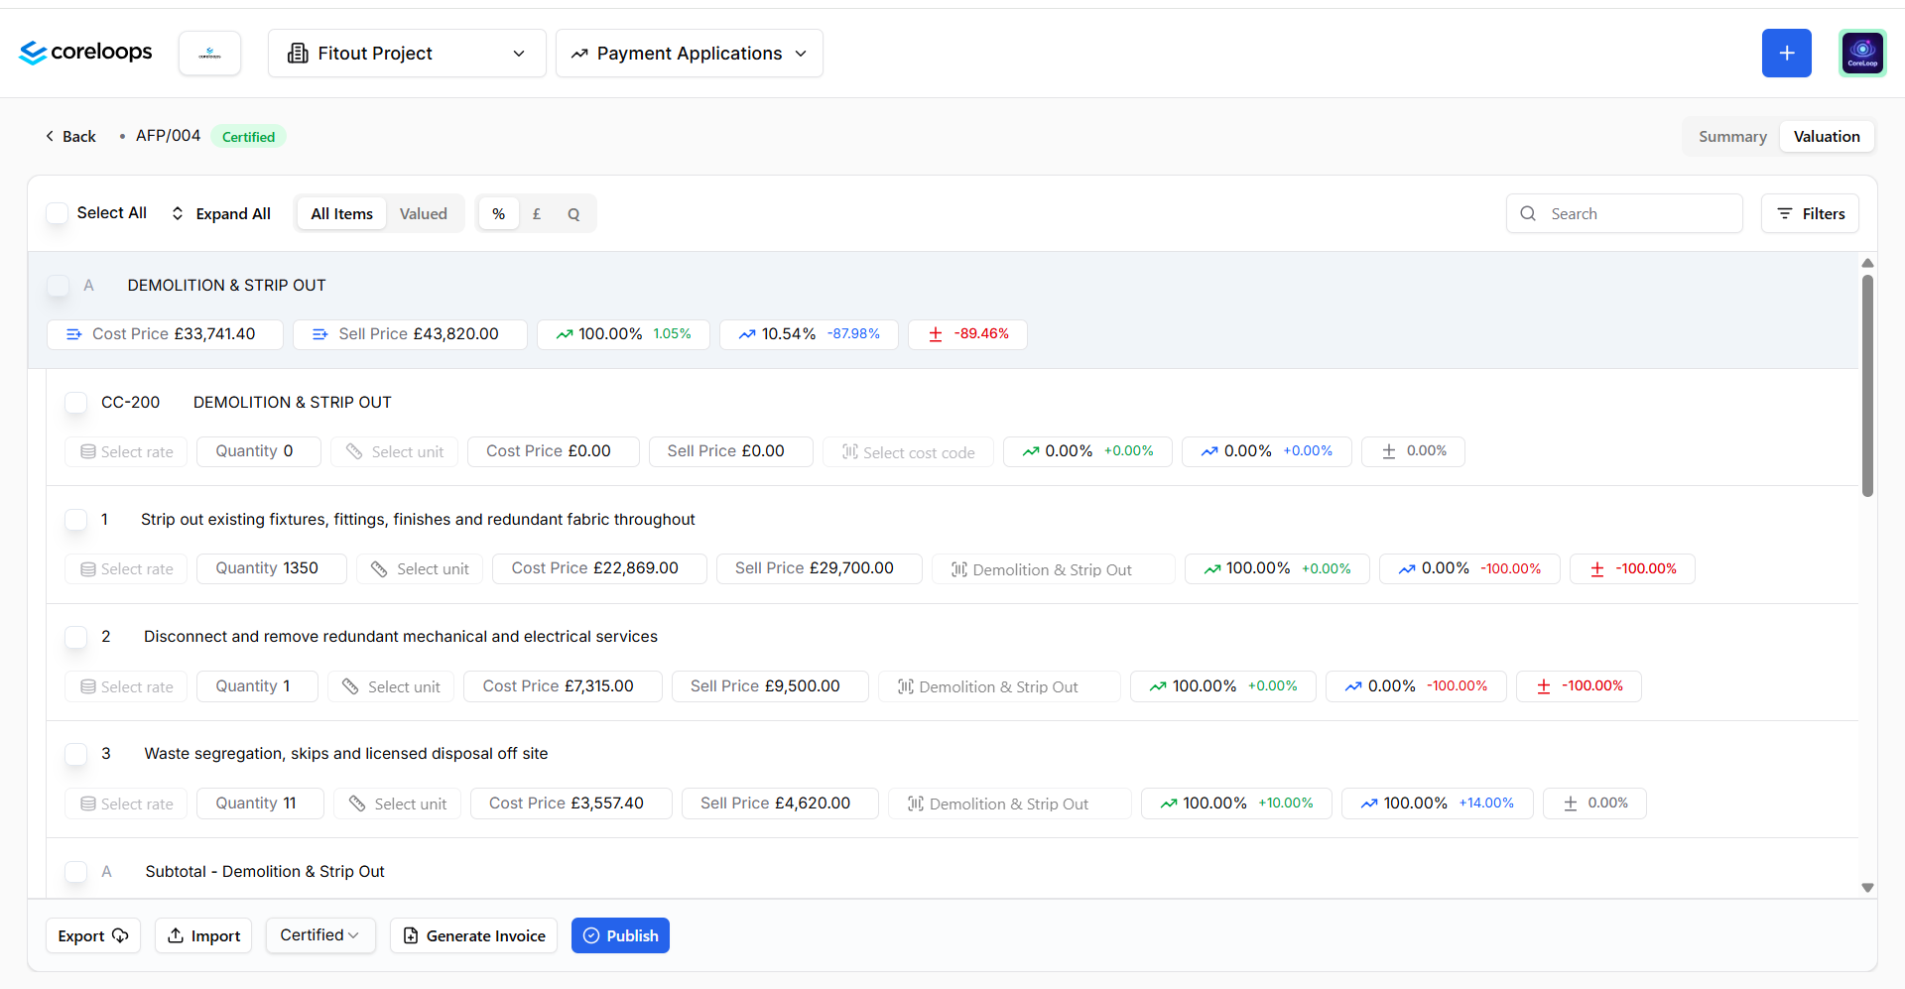Tick checkbox for item 1 Strip out
This screenshot has width=1905, height=989.
point(75,519)
